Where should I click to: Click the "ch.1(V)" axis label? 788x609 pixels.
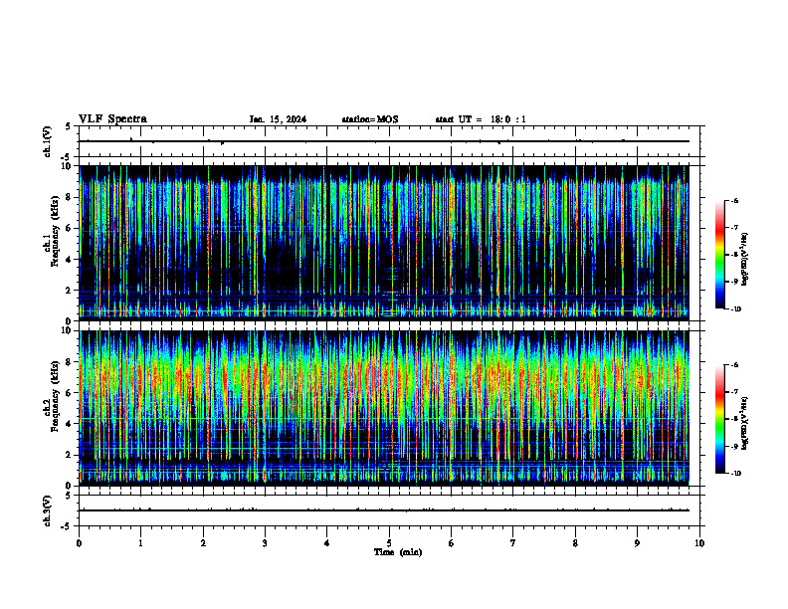47,141
